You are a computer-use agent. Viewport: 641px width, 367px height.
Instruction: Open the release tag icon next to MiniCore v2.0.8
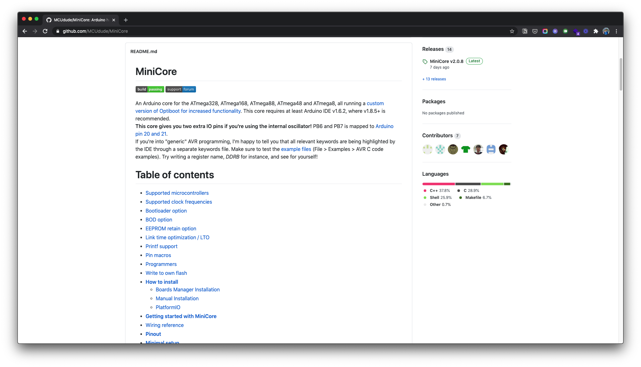pyautogui.click(x=425, y=62)
